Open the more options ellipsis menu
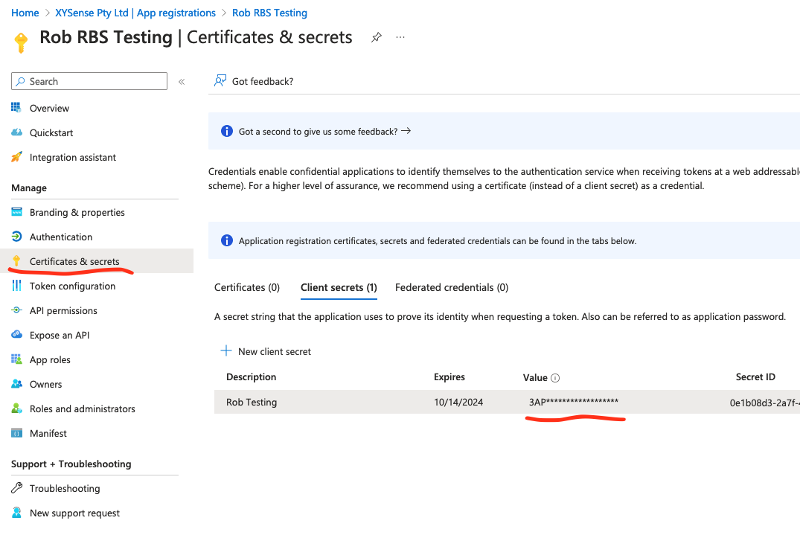The width and height of the screenshot is (800, 535). tap(400, 37)
